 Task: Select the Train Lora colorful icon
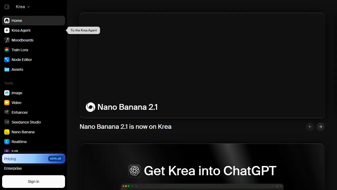(7, 50)
